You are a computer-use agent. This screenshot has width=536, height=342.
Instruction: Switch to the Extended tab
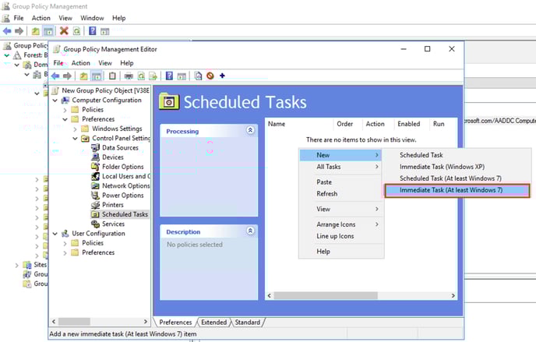(x=213, y=322)
